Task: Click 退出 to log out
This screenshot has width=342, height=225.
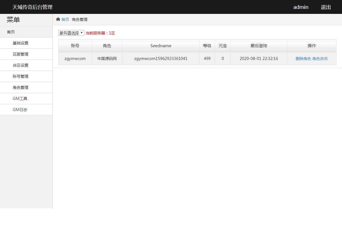Action: [326, 7]
